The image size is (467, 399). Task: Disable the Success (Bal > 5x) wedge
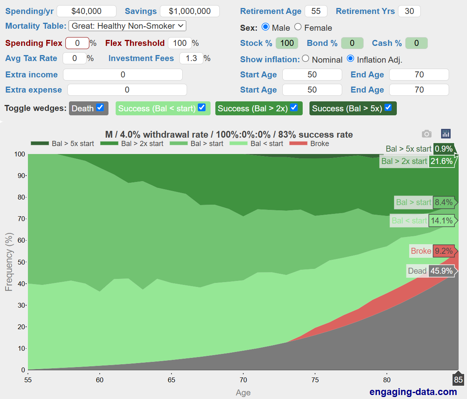point(388,108)
